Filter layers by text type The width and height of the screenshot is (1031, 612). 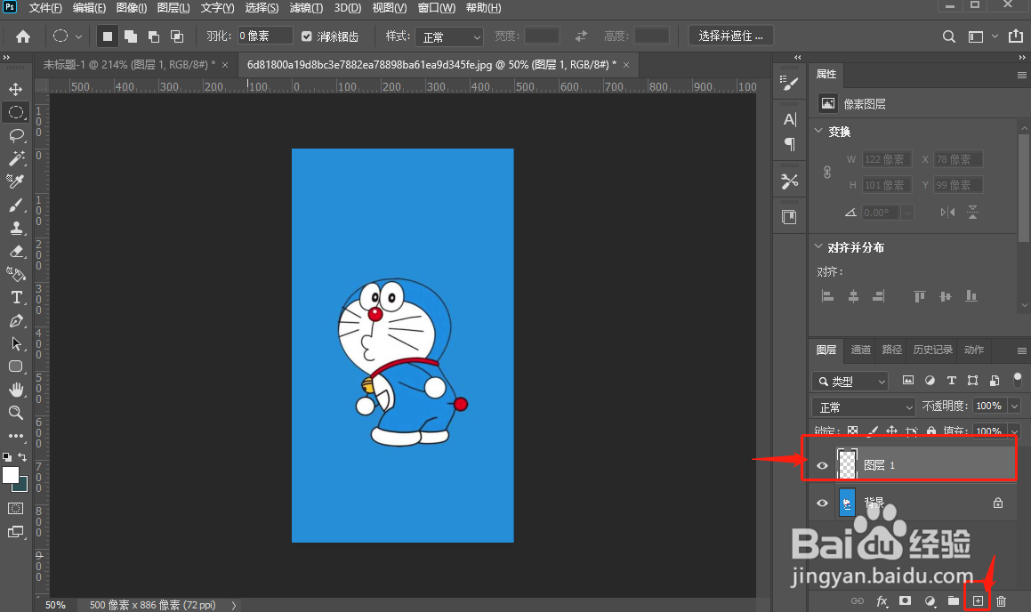tap(951, 380)
